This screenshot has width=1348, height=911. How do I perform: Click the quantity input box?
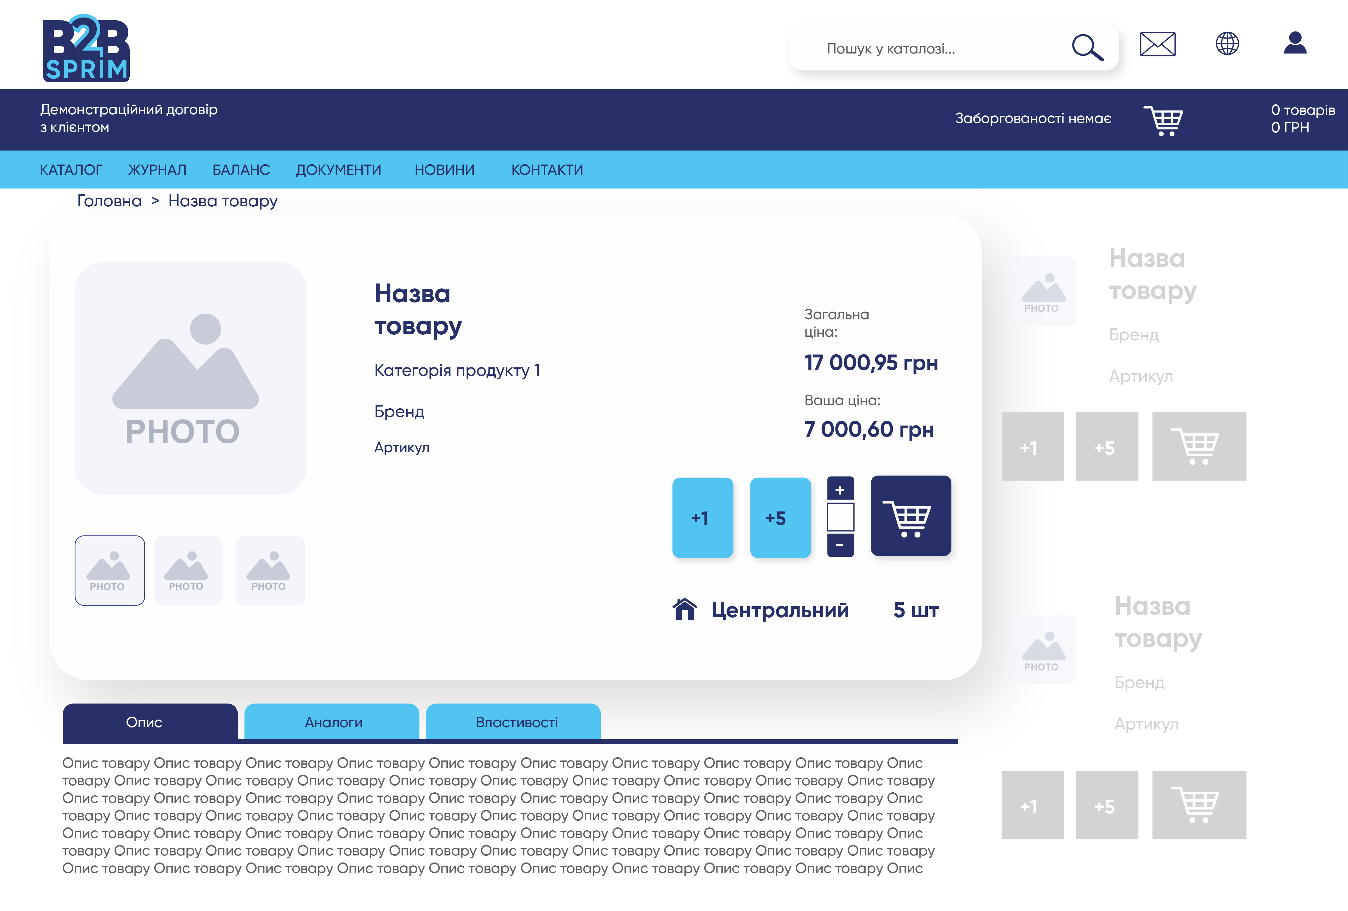point(840,517)
